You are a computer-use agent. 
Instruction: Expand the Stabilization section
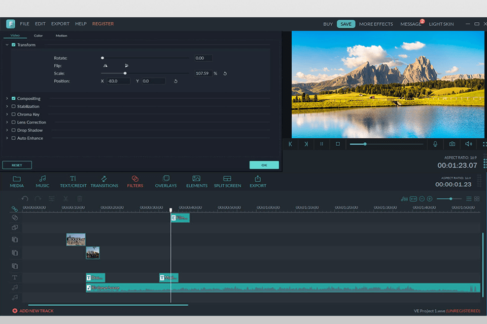click(7, 106)
